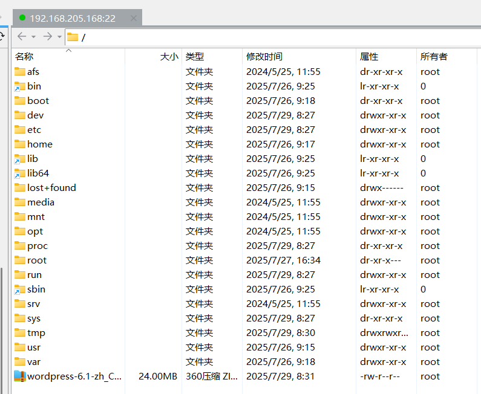The image size is (481, 394).
Task: Select the tmp folder icon
Action: (x=20, y=332)
